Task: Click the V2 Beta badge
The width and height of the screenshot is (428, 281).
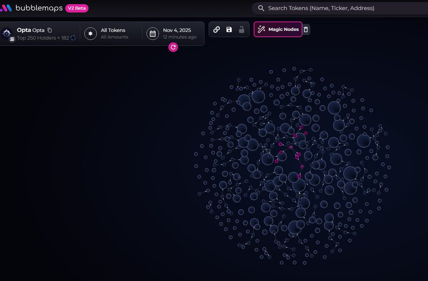Action: 77,8
